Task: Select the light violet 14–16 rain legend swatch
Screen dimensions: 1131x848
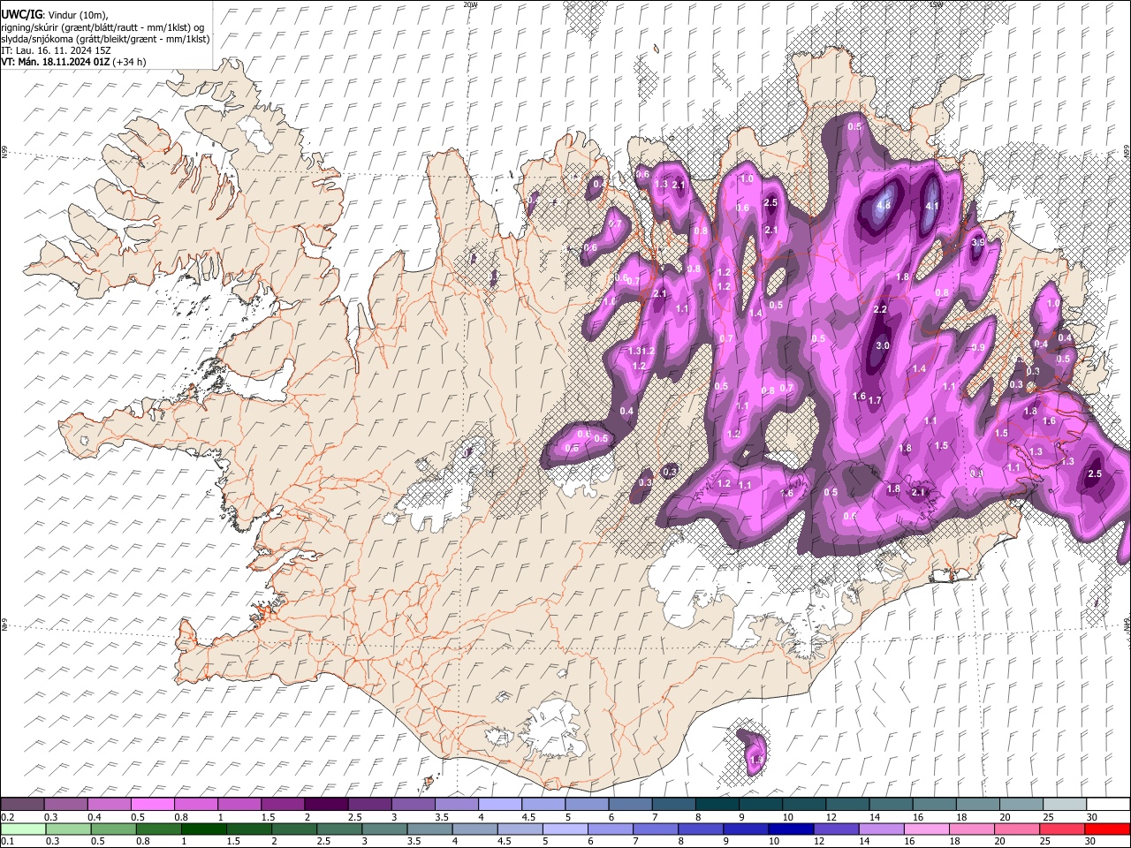Action: click(x=880, y=829)
